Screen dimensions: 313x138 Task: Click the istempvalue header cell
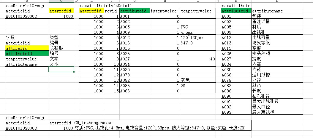click(165, 11)
